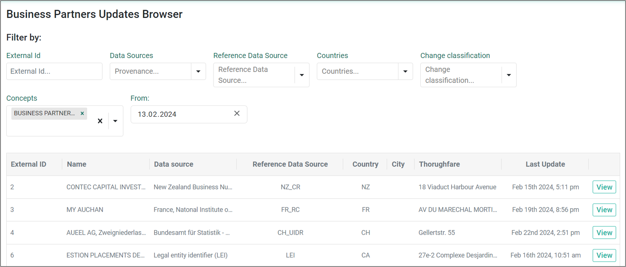Sort by Name column header
Image resolution: width=626 pixels, height=267 pixels.
[76, 164]
